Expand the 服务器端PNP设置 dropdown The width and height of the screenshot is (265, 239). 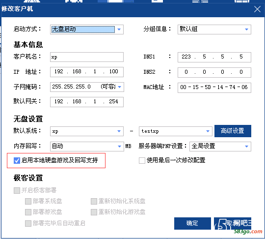220,147
